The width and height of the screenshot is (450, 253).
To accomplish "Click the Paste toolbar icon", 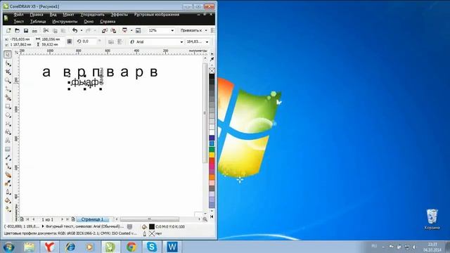I will point(63,30).
